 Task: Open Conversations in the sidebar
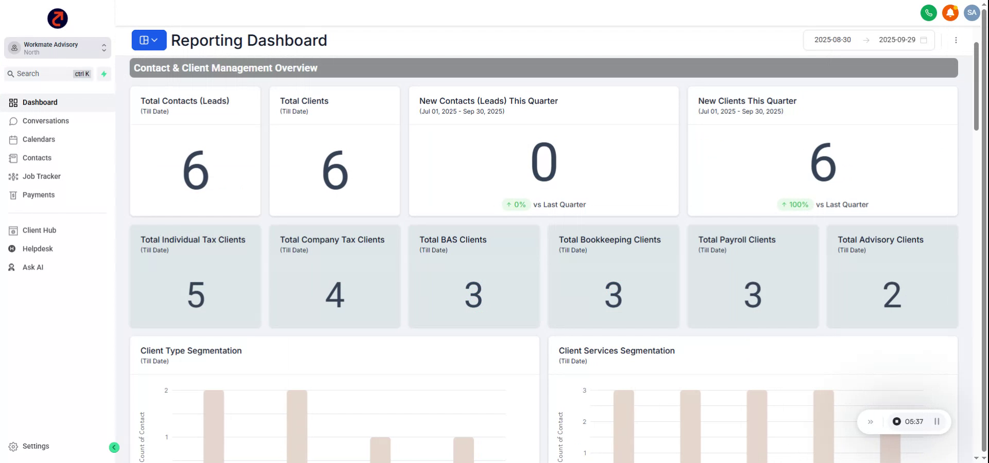pyautogui.click(x=45, y=121)
